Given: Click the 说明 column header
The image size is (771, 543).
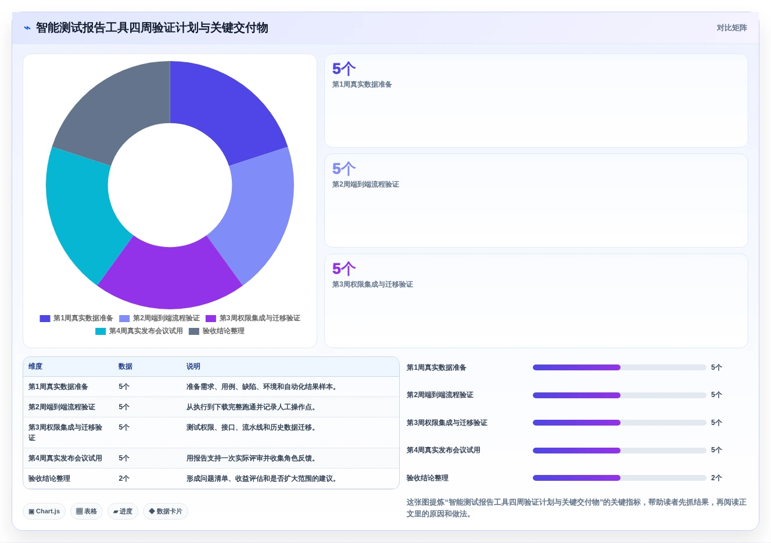Looking at the screenshot, I should [x=193, y=367].
